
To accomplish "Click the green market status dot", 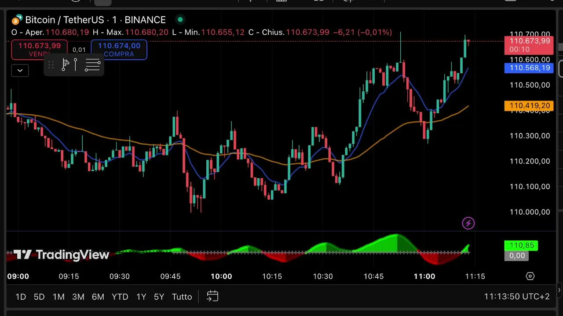I will (x=180, y=20).
